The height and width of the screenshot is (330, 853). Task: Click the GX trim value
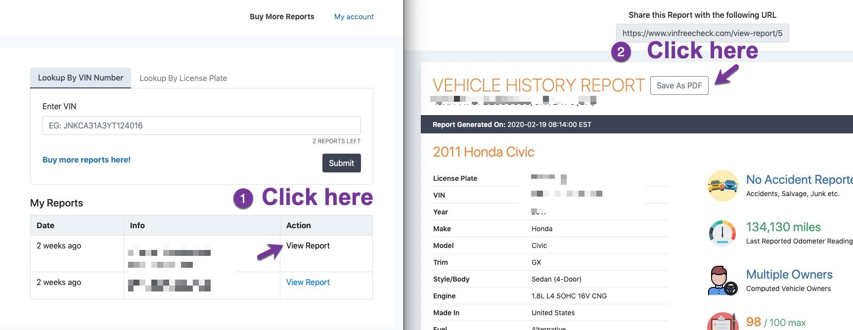[537, 262]
